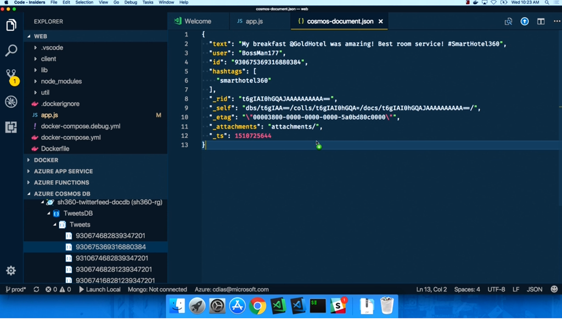Image resolution: width=562 pixels, height=320 pixels.
Task: Select document 930674682839347201 in Tweets
Action: tap(110, 236)
